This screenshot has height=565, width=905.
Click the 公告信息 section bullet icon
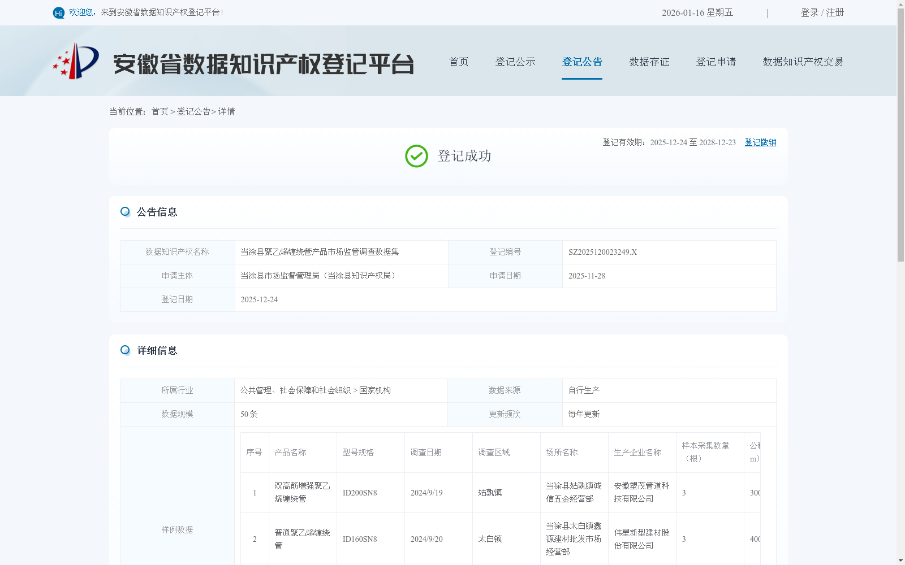(125, 211)
